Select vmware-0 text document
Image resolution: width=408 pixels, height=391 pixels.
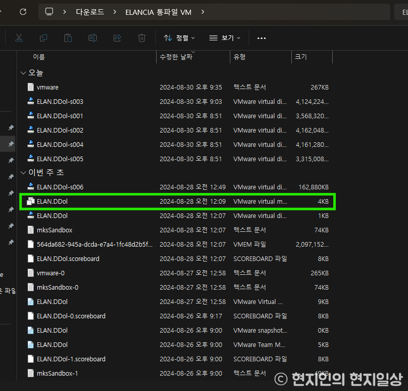point(46,273)
